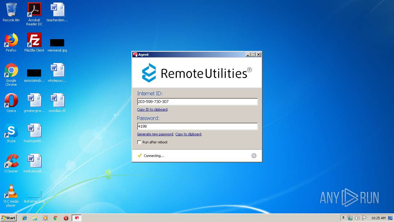
Task: Select the Google Chrome desktop icon
Action: click(x=11, y=75)
